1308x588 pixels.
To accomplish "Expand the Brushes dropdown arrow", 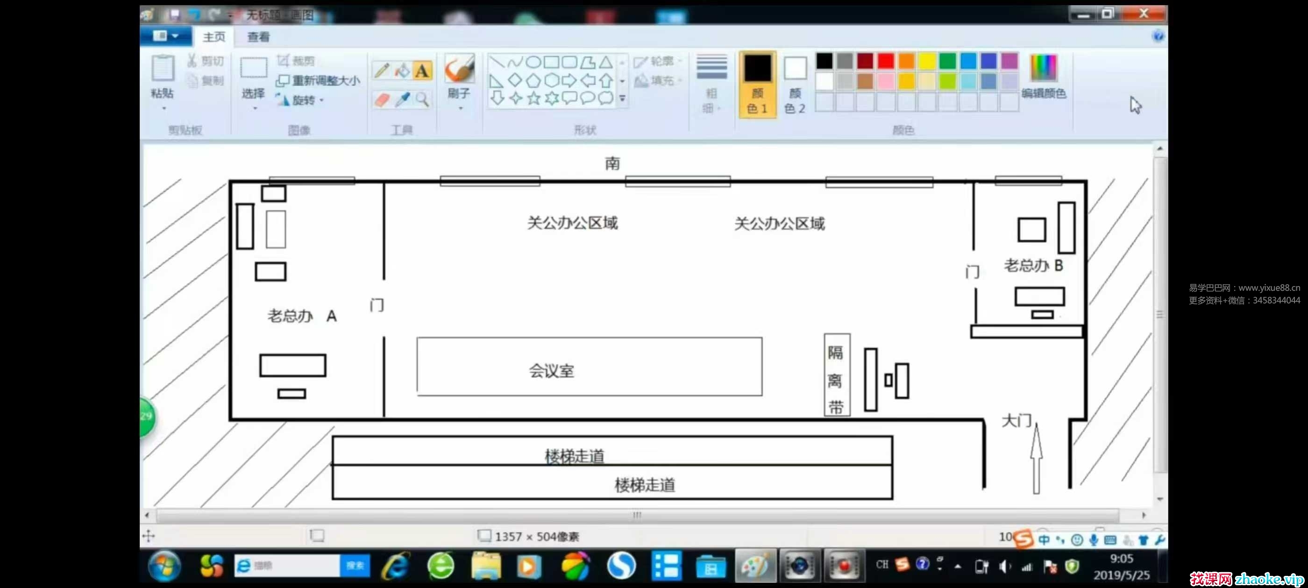I will pyautogui.click(x=460, y=108).
